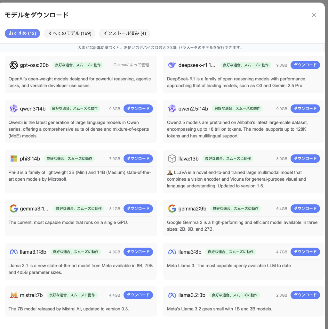Click the 4.4GB size for mistral:7b
The height and width of the screenshot is (329, 328).
click(115, 295)
